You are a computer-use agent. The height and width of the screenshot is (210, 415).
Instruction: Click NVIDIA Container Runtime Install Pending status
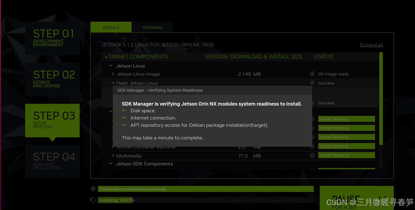(347, 146)
